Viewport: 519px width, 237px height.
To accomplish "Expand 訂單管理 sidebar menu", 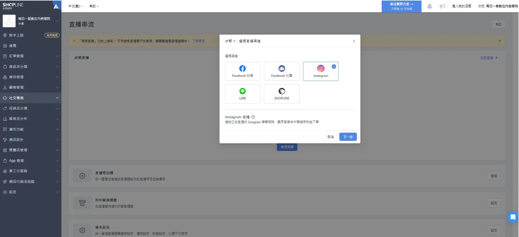I will (x=31, y=56).
